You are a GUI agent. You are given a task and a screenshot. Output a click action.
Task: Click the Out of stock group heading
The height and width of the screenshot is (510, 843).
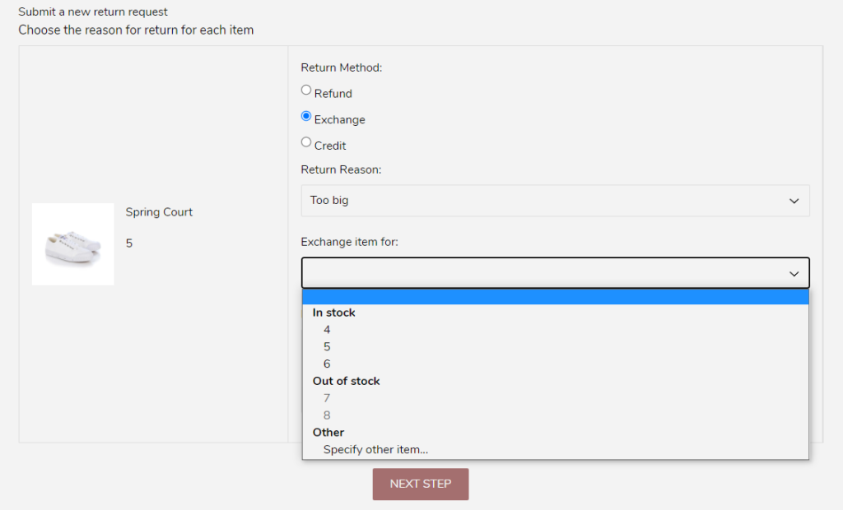347,381
